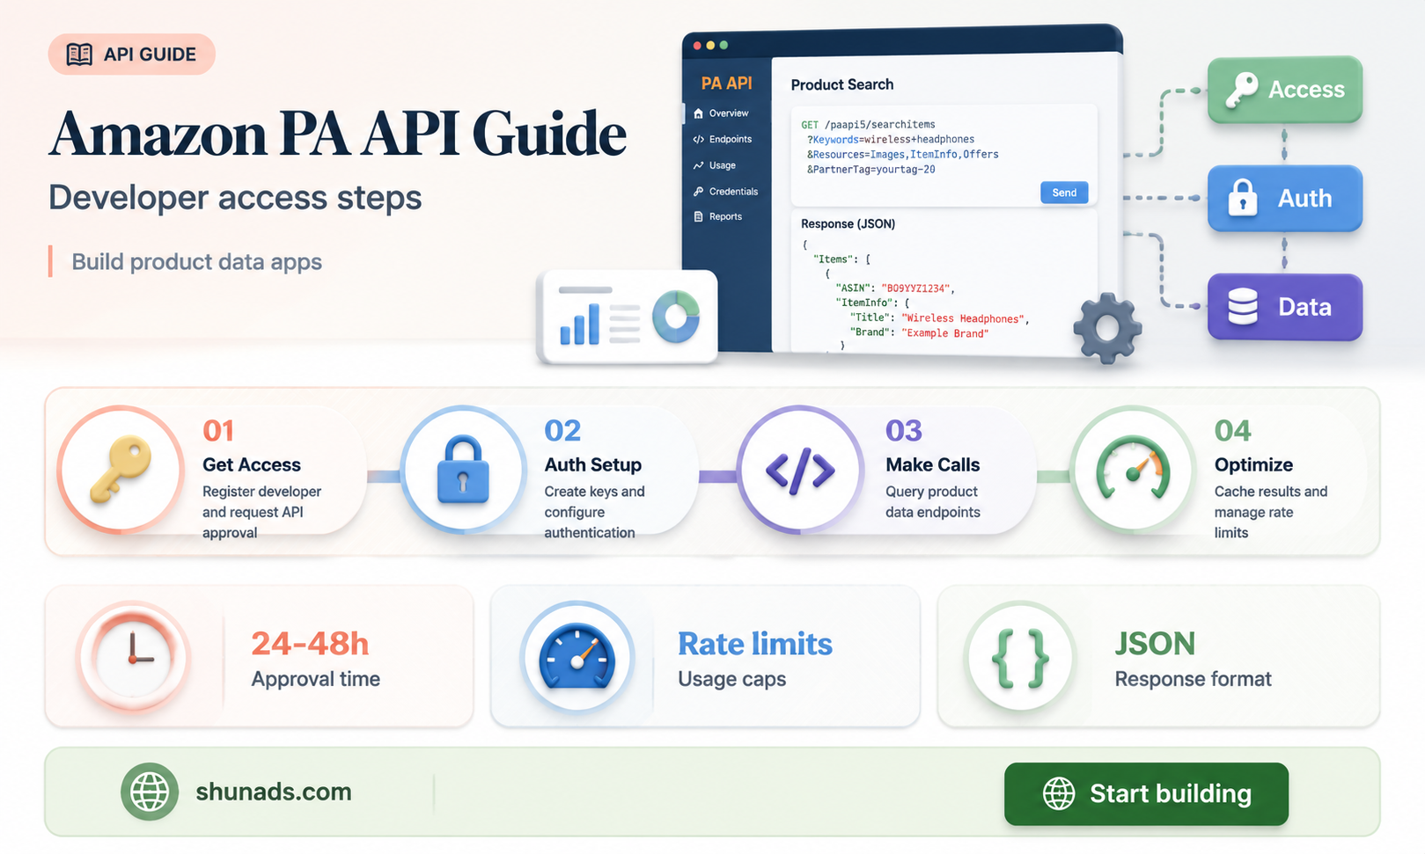Screen dimensions: 1425x854
Task: Click the Build product data apps text
Action: 197,262
